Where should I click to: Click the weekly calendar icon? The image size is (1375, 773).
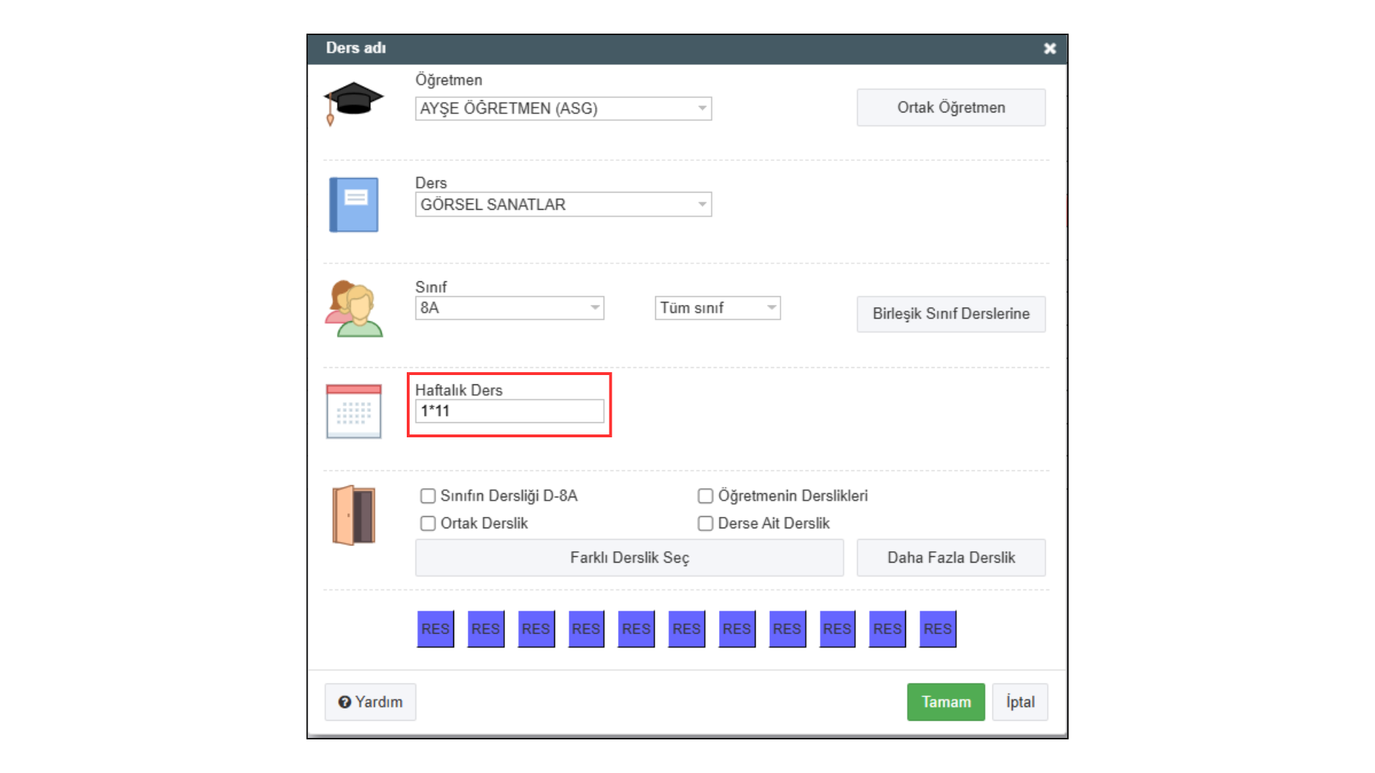click(x=354, y=411)
